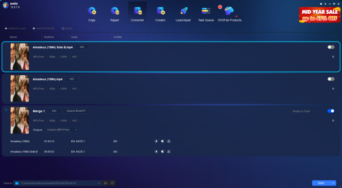Screen dimensions: 342x188
Task: Play preview for the Amadeus (1984) clip row
Action: coord(156,141)
